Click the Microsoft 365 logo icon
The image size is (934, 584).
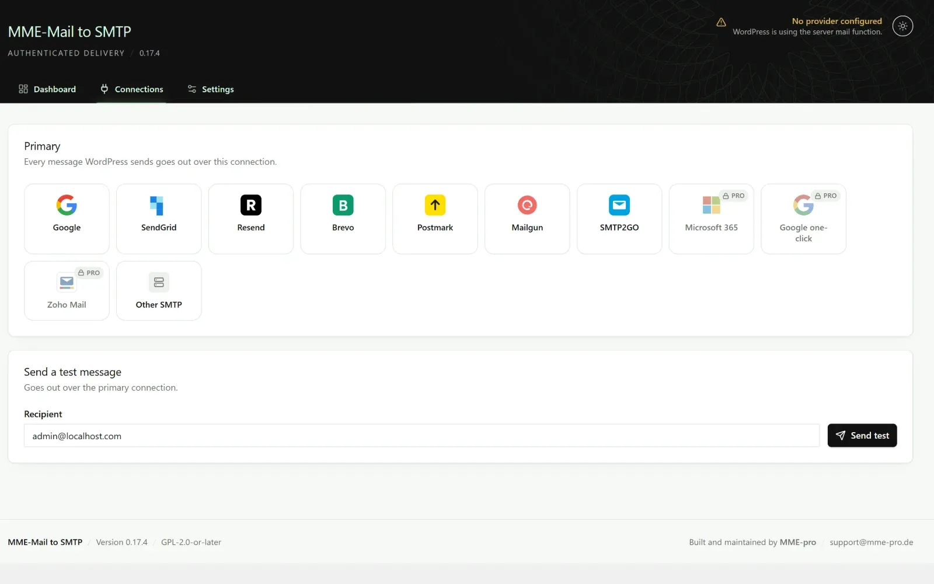tap(711, 205)
